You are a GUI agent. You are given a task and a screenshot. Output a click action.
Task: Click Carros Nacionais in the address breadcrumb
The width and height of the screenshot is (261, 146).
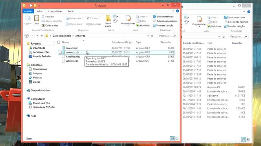(62, 36)
